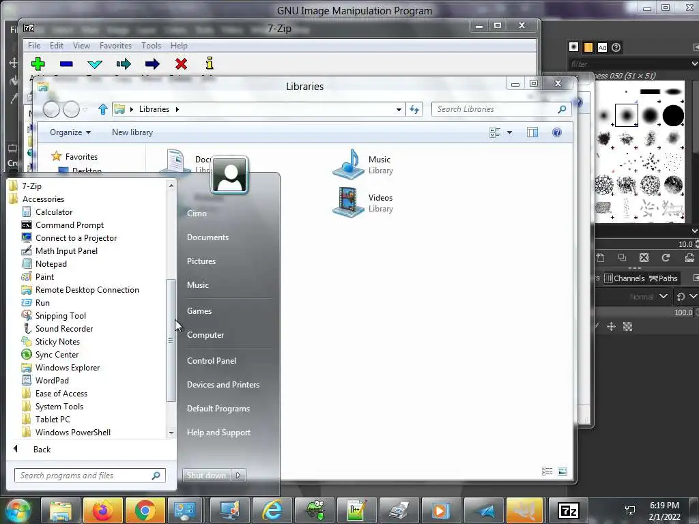
Task: Click the Shut down button
Action: coord(206,476)
